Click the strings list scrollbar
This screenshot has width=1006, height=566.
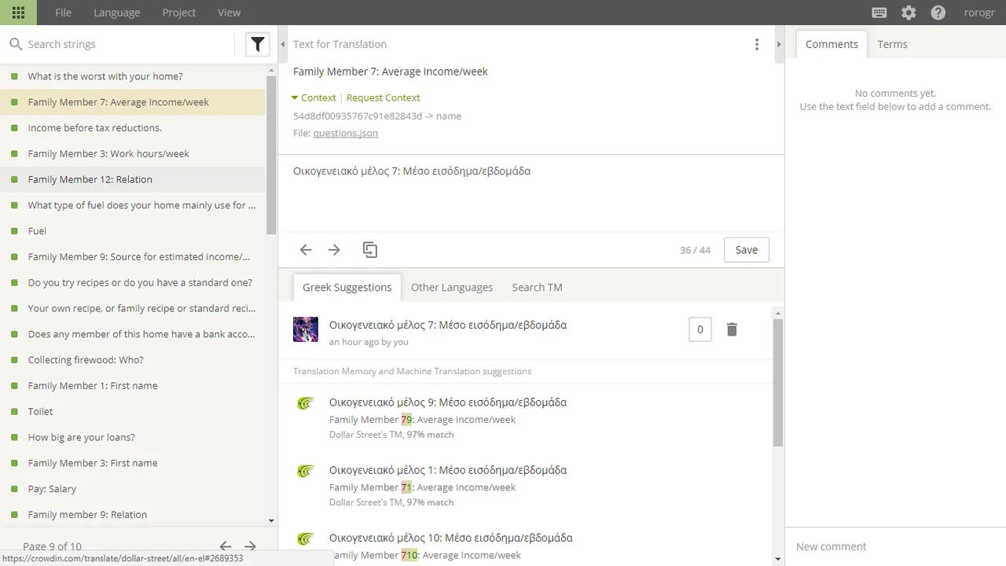pos(271,155)
